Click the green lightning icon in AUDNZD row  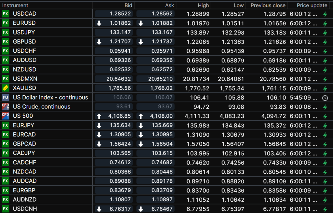click(x=325, y=200)
